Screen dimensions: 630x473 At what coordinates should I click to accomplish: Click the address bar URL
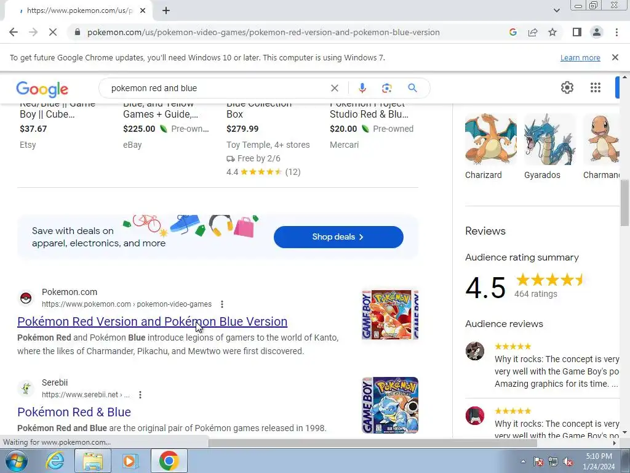point(263,32)
